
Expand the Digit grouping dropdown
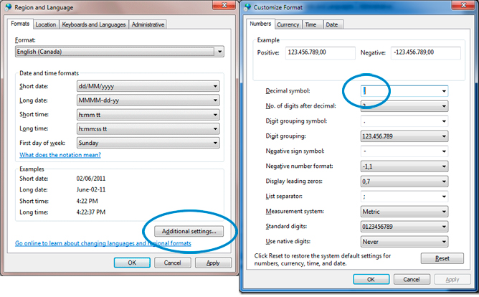click(x=405, y=136)
